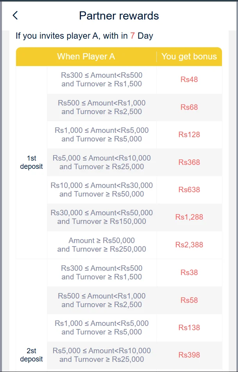The image size is (238, 372).
Task: Click the '2st deposit' row label
Action: 31,355
